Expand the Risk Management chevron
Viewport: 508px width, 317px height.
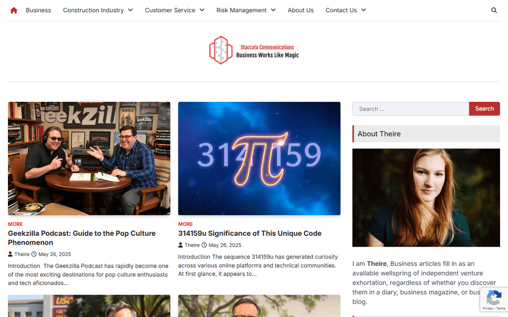tap(273, 10)
